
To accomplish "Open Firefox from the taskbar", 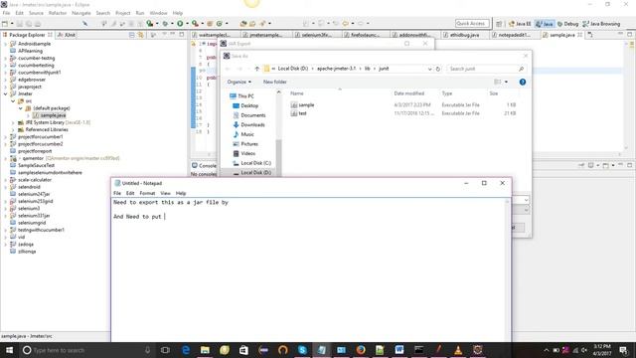I will (361, 350).
